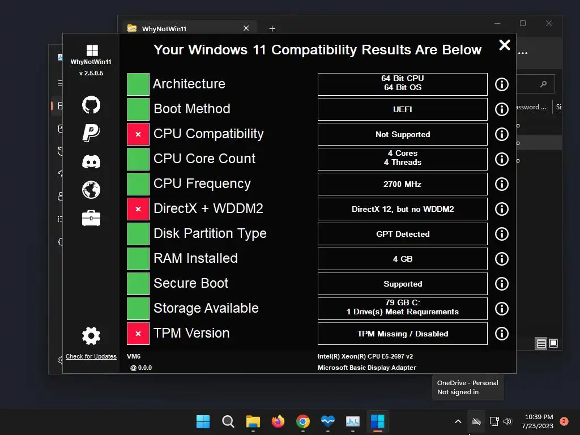Click the green Architecture status box
This screenshot has height=435, width=580.
point(138,84)
